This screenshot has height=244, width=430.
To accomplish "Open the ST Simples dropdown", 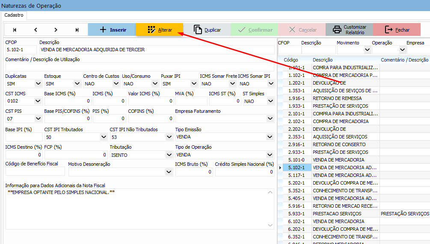I will click(270, 101).
